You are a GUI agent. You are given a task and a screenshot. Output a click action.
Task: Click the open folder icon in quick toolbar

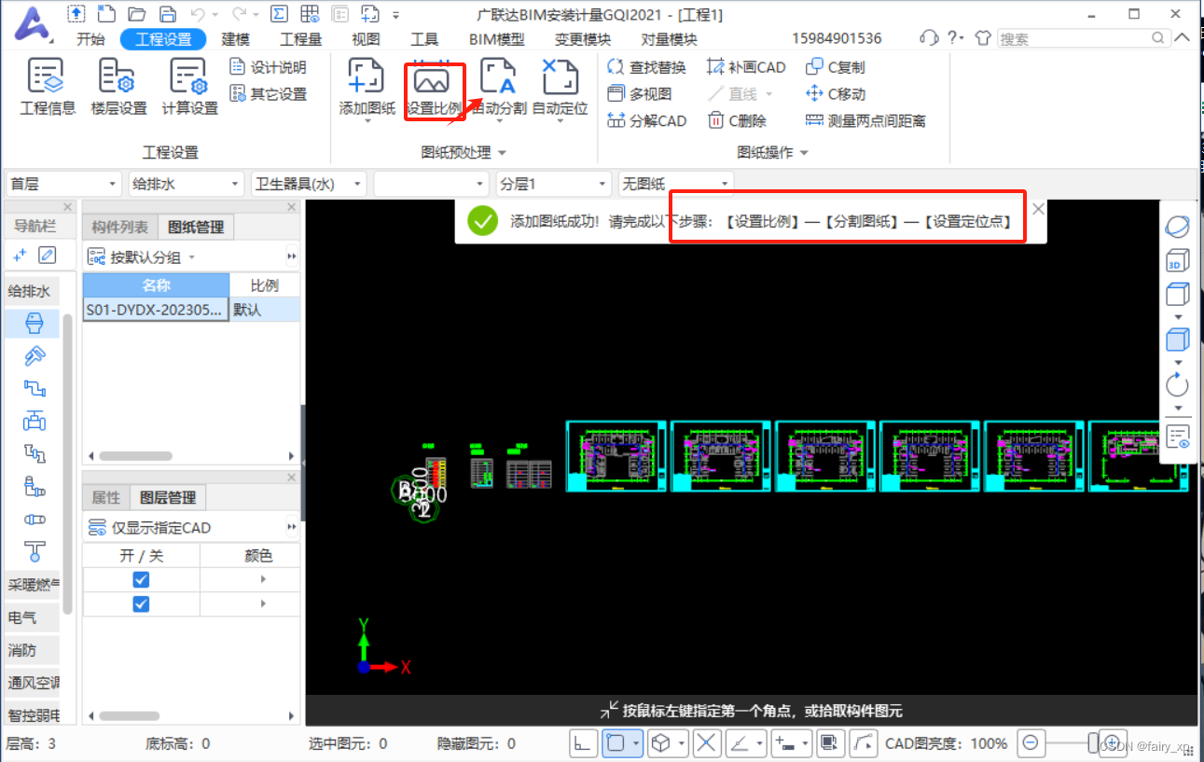pyautogui.click(x=137, y=14)
